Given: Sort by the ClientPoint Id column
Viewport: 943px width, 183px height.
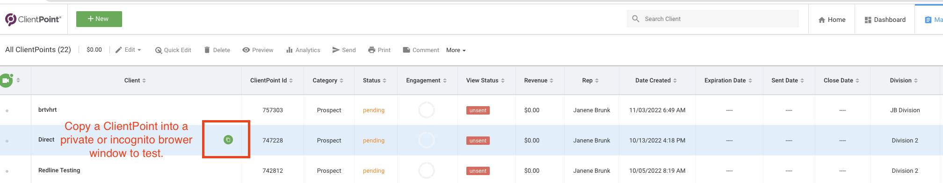Looking at the screenshot, I should click(272, 81).
